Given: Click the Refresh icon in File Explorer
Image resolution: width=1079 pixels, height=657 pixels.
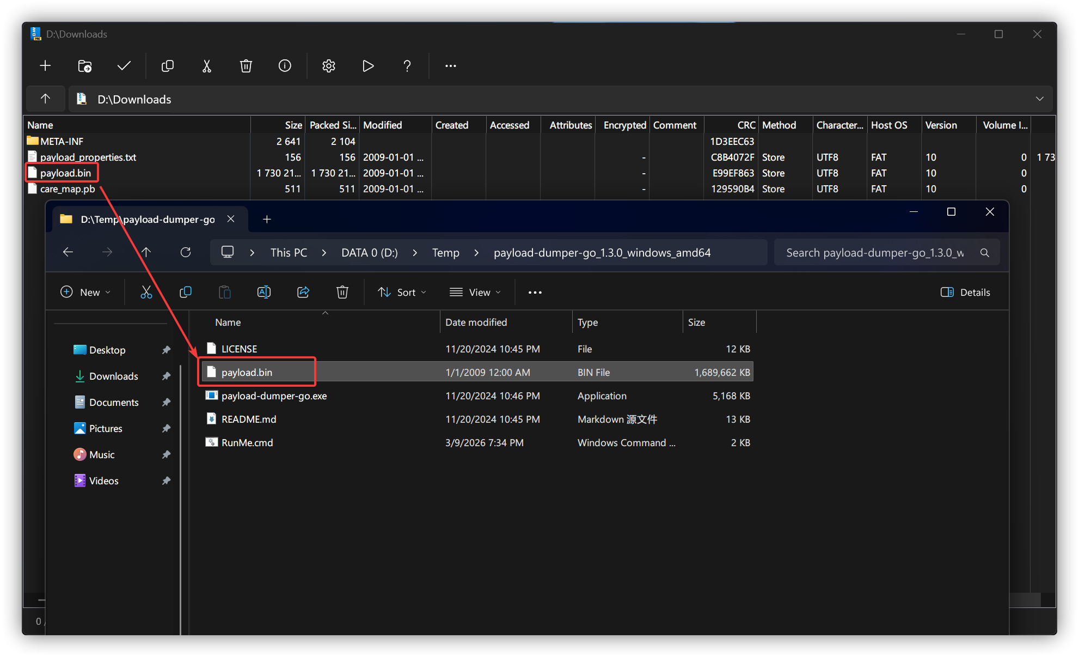Looking at the screenshot, I should [186, 252].
